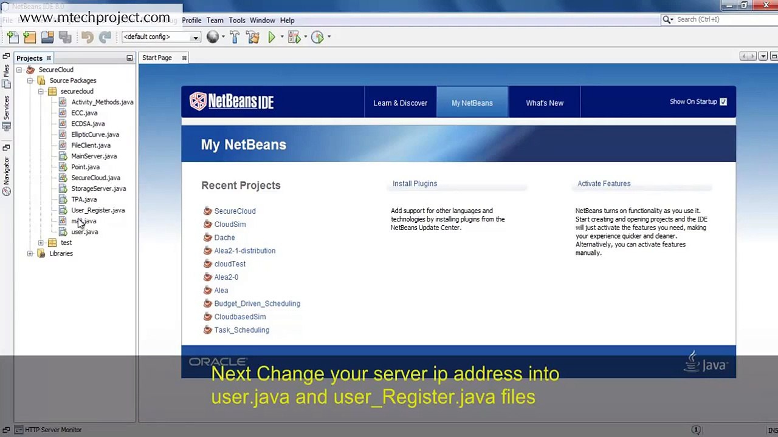Open the Task_Scheduling recent project link
This screenshot has height=437, width=778.
[241, 330]
